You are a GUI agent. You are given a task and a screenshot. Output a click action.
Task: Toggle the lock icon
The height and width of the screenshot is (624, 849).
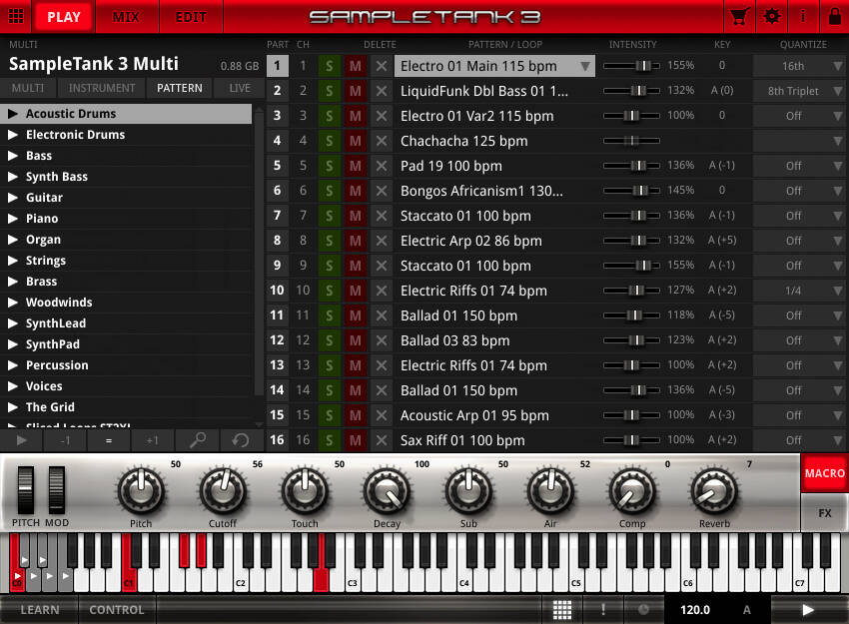click(834, 16)
